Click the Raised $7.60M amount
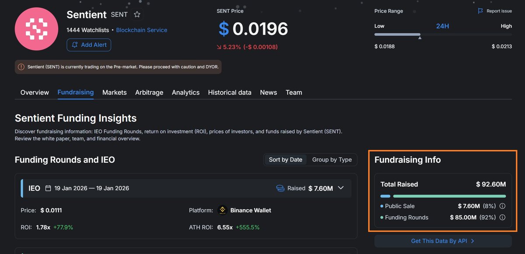 (x=321, y=189)
